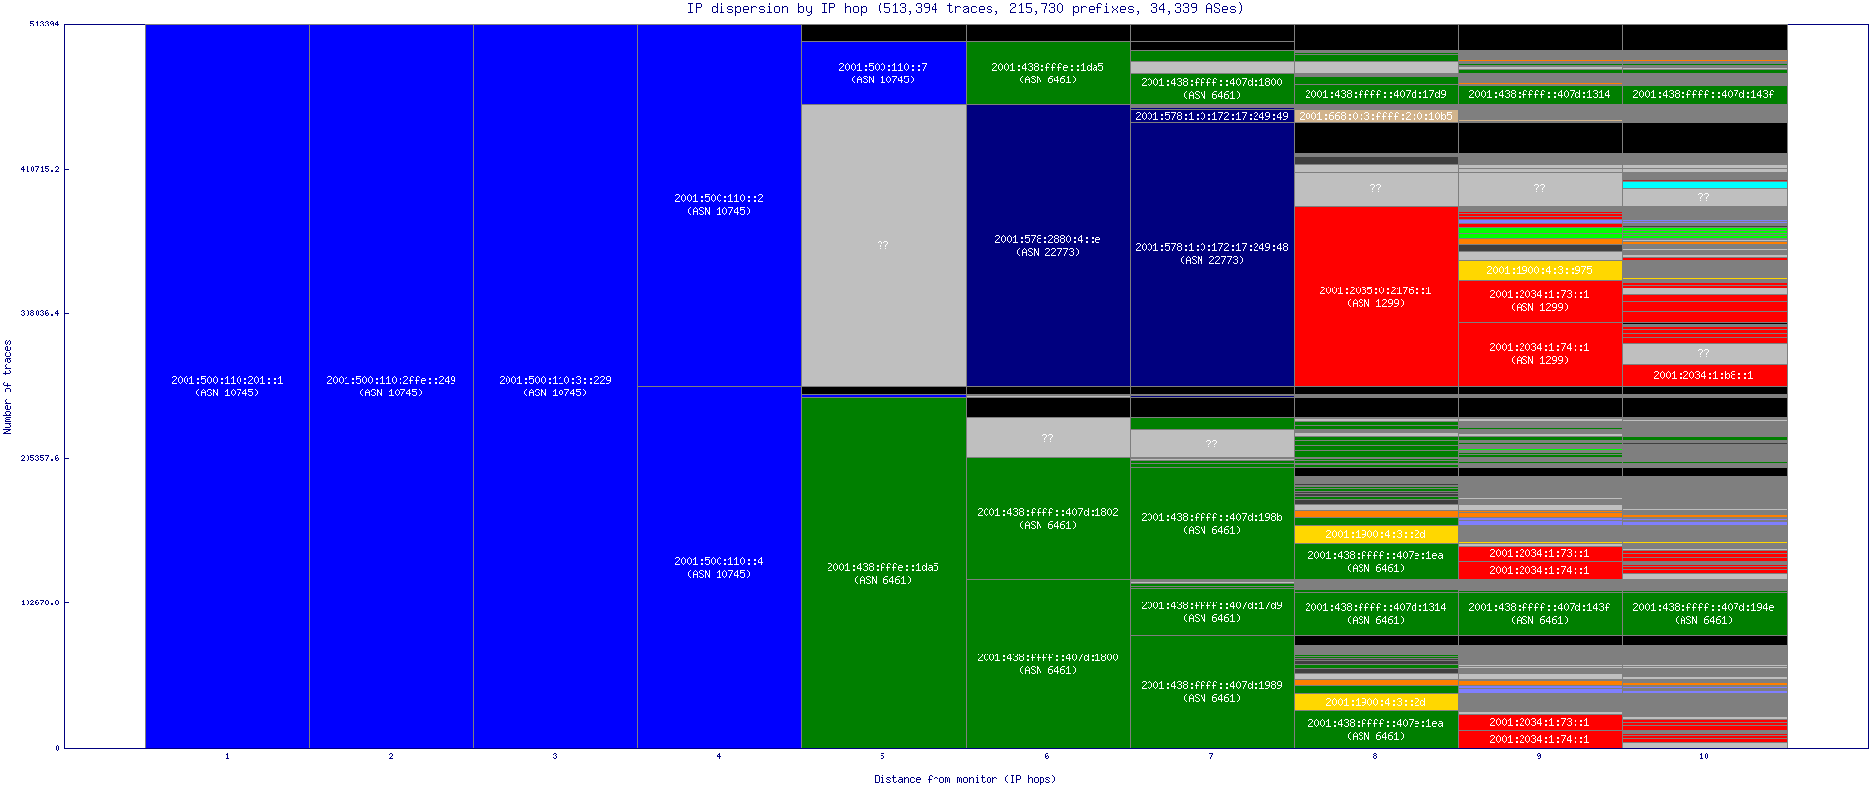The height and width of the screenshot is (785, 1869).
Task: Select red block 2001:2034:1:73::1 labeled ASN 1299
Action: click(x=1540, y=300)
